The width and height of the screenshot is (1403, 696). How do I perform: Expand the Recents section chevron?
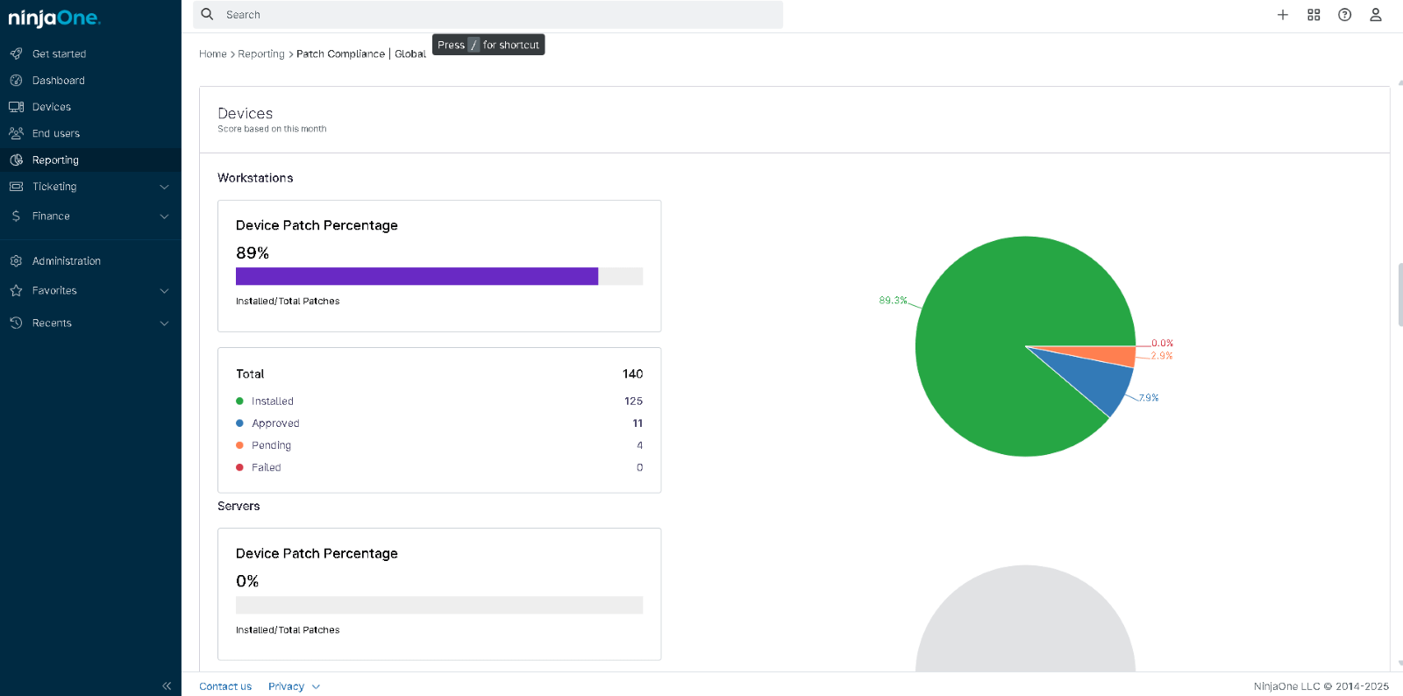(164, 323)
